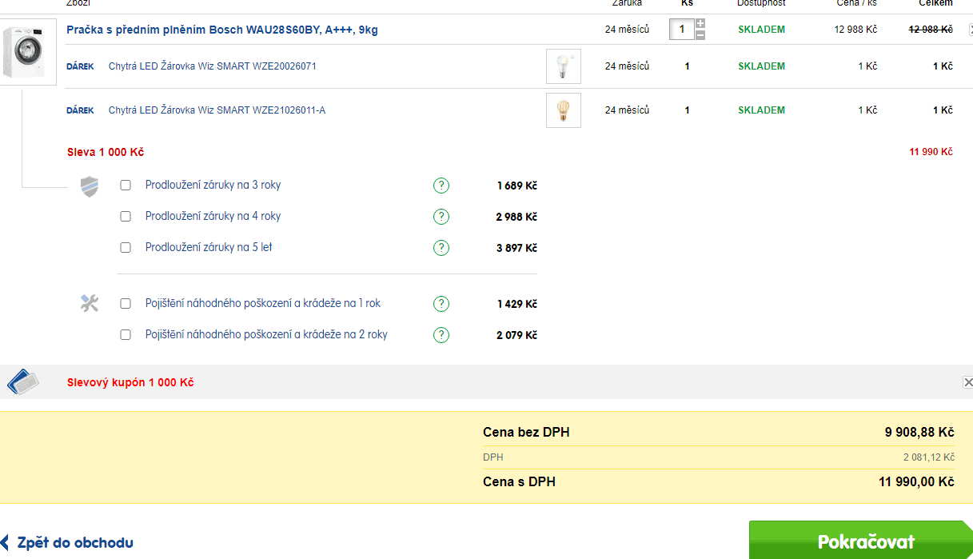
Task: Click the crossed-out 12 988 Kč total
Action: (x=931, y=30)
